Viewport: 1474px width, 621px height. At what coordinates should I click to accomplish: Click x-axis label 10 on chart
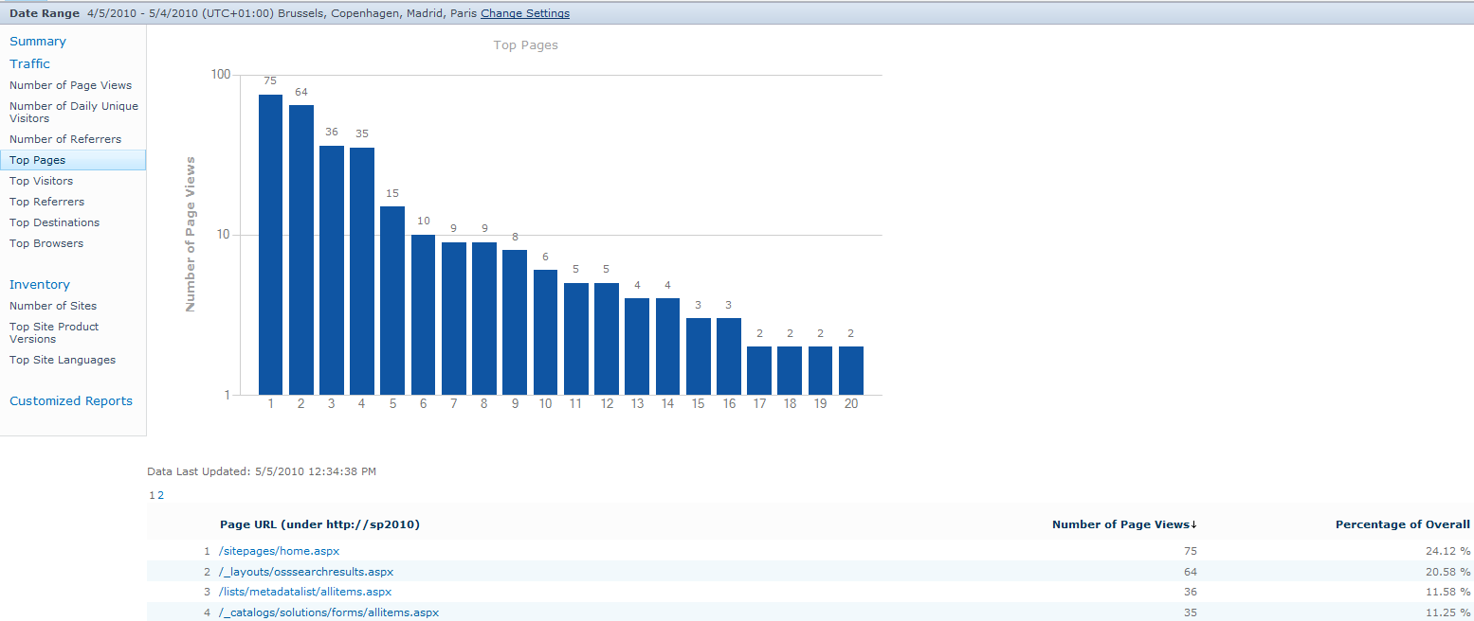pos(546,404)
